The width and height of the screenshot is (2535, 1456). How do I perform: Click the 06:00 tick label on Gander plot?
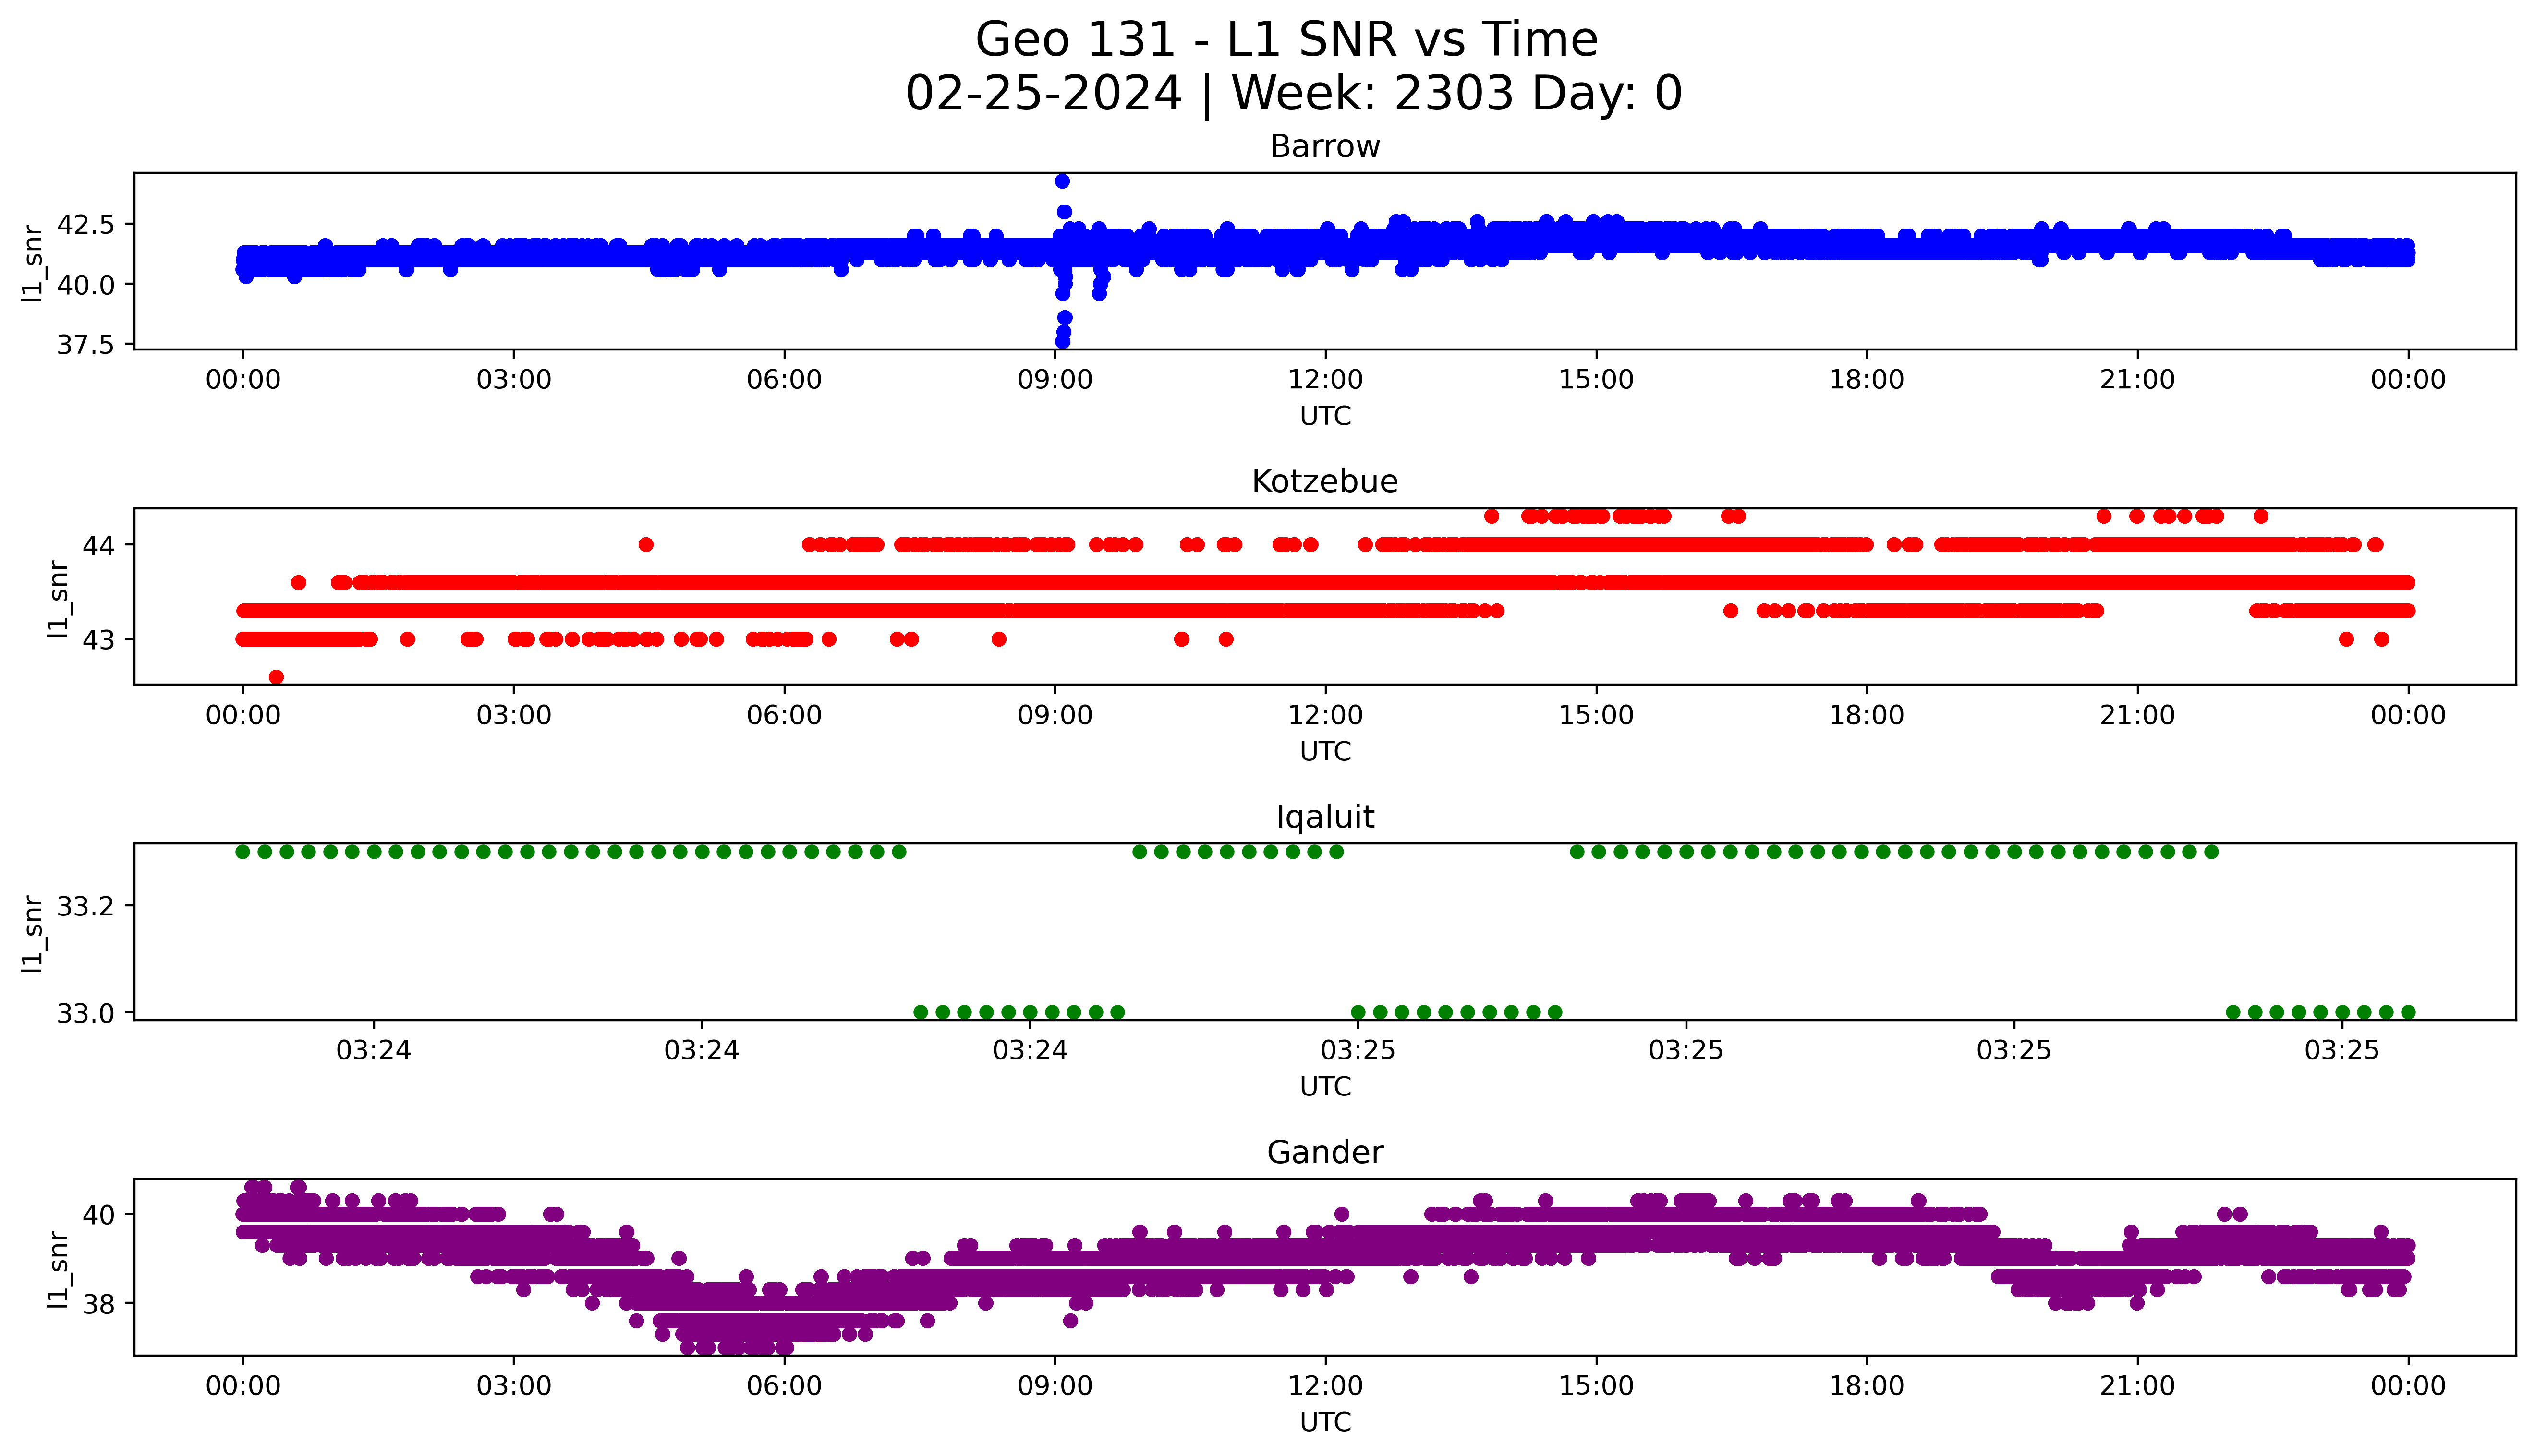(x=785, y=1386)
